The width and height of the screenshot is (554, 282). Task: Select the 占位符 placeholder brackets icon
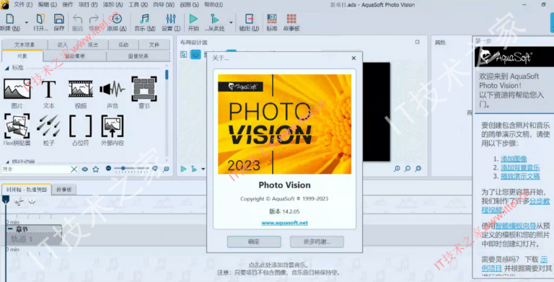click(81, 126)
